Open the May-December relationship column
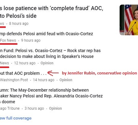 click(x=51, y=96)
